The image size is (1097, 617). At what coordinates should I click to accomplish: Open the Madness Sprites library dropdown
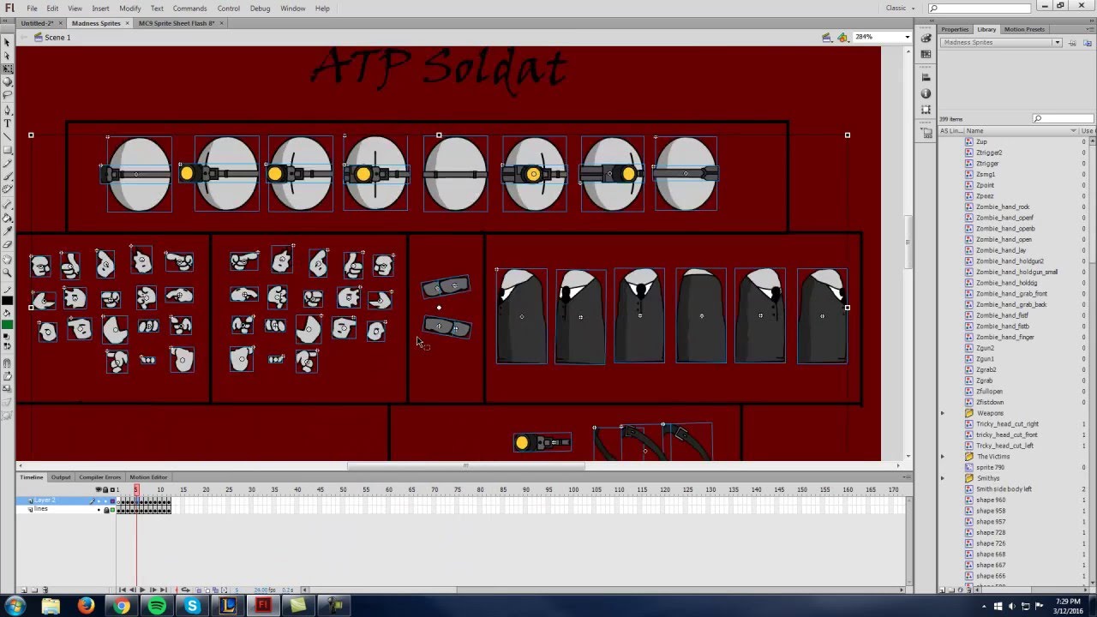[x=1058, y=42]
